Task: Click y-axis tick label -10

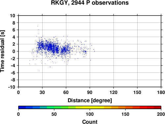Action: 12,87
